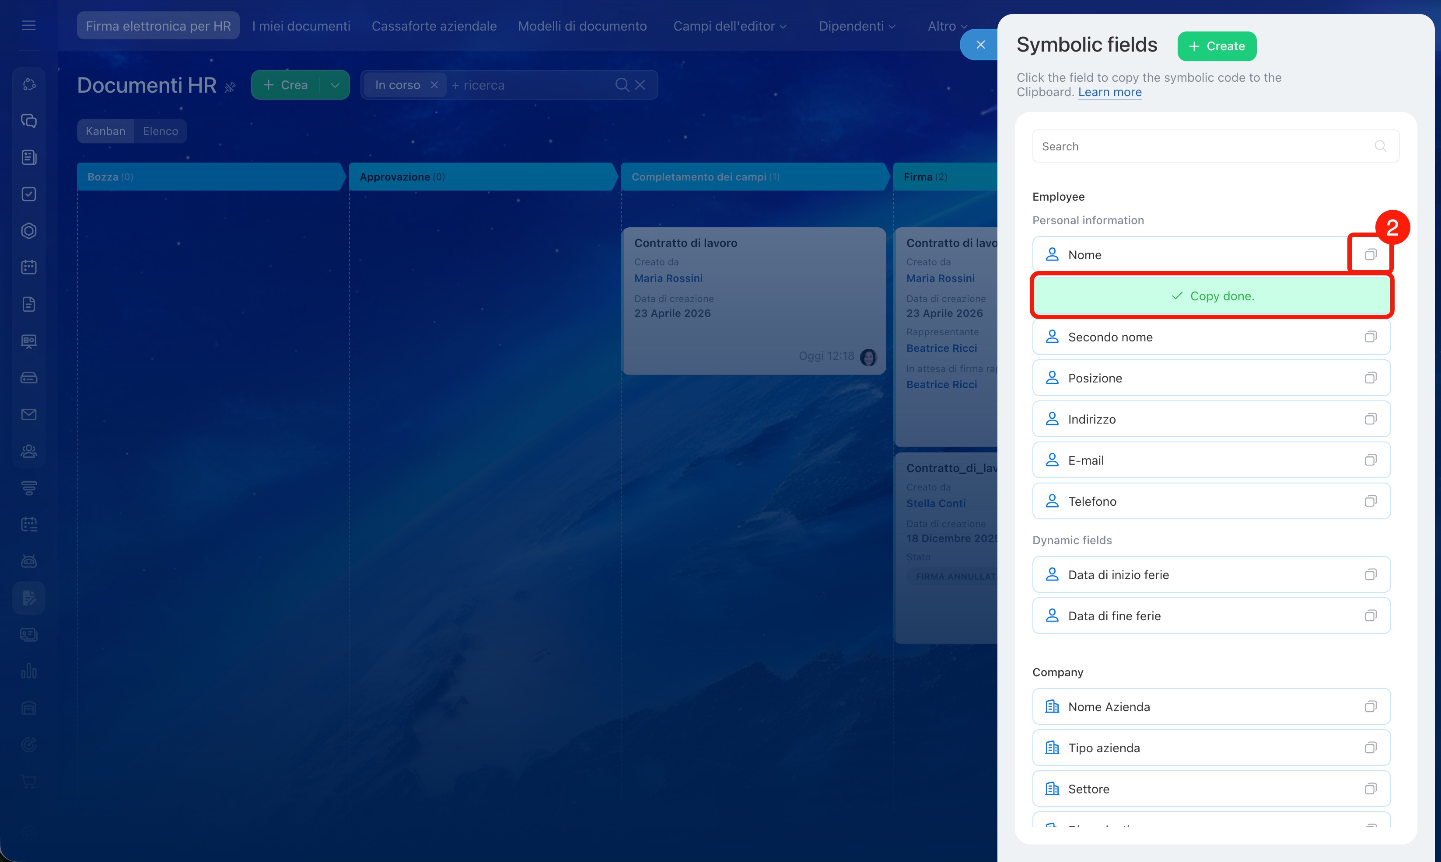
Task: Copy the Secondo nome field code
Action: click(1370, 337)
